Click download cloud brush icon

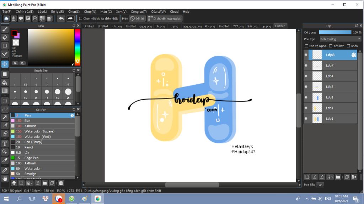pyautogui.click(x=14, y=183)
